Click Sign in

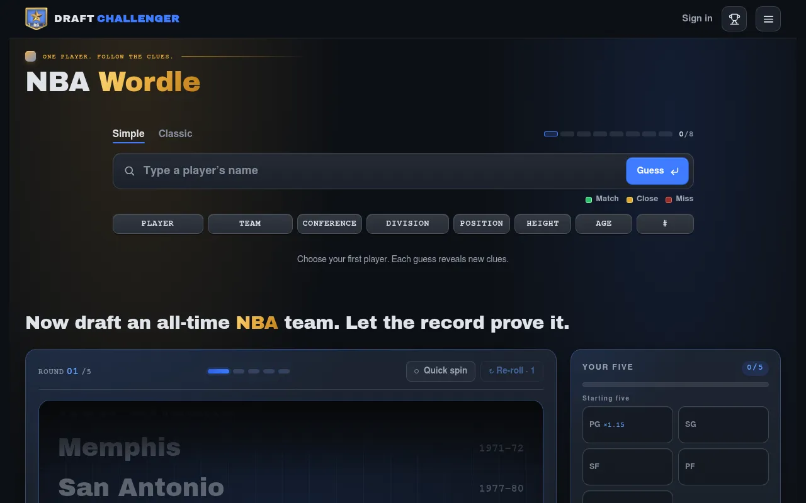pyautogui.click(x=697, y=18)
